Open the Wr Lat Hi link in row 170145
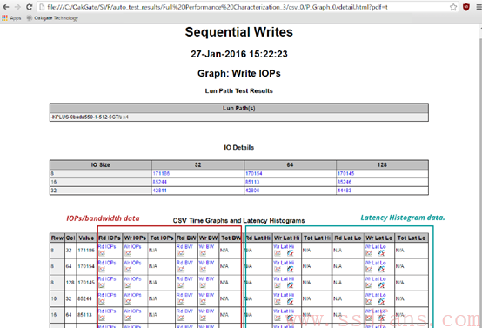The height and width of the screenshot is (328, 482). 284,278
